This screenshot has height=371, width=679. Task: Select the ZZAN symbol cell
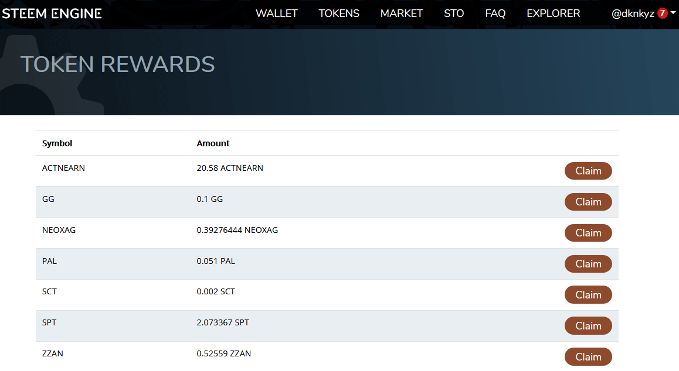(52, 353)
